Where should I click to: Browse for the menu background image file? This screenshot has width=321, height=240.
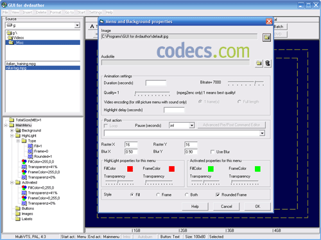tap(266, 38)
